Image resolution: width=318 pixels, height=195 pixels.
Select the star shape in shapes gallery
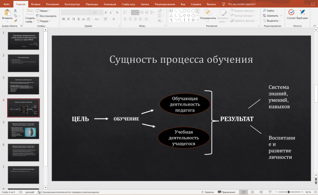point(193,20)
